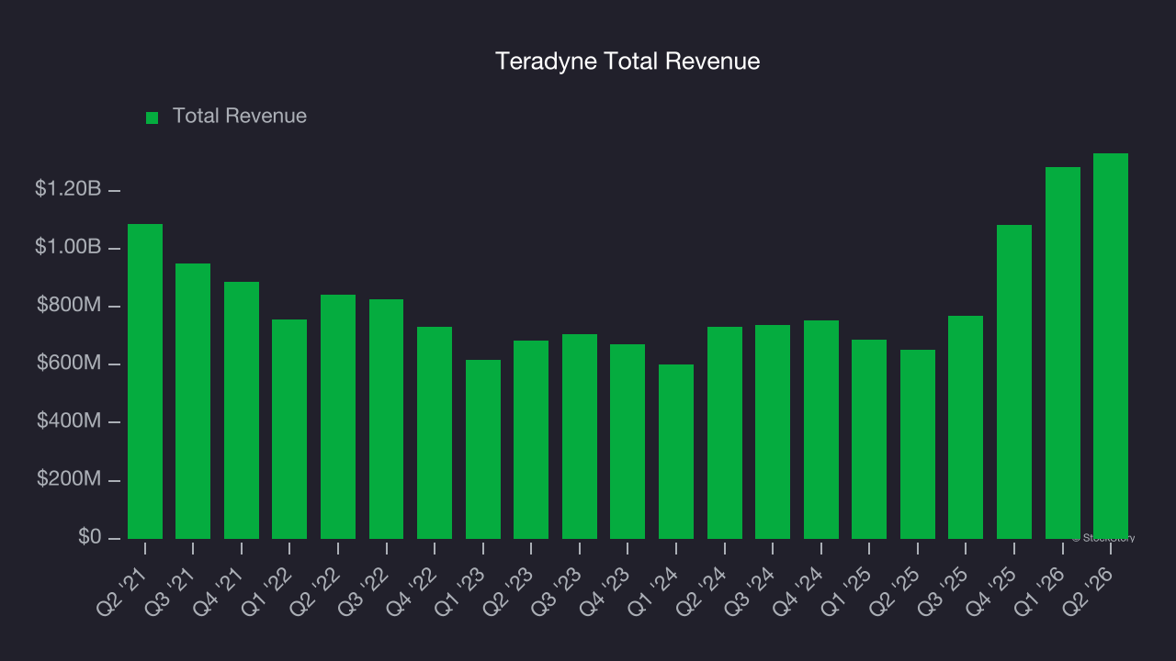The height and width of the screenshot is (661, 1176).
Task: Click the Q3 '21 revenue bar
Action: 193,401
